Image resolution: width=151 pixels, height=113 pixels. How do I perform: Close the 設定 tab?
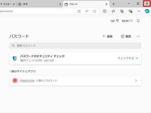click(x=60, y=4)
